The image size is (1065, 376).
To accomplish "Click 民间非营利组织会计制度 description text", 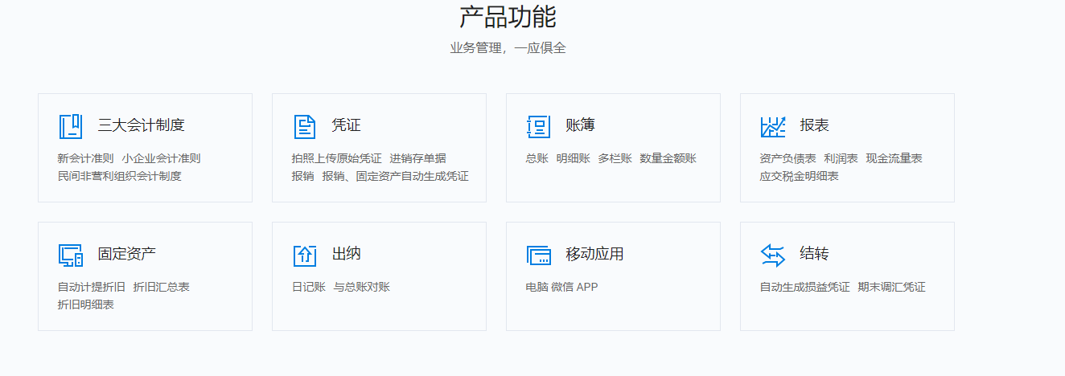I will pos(120,176).
